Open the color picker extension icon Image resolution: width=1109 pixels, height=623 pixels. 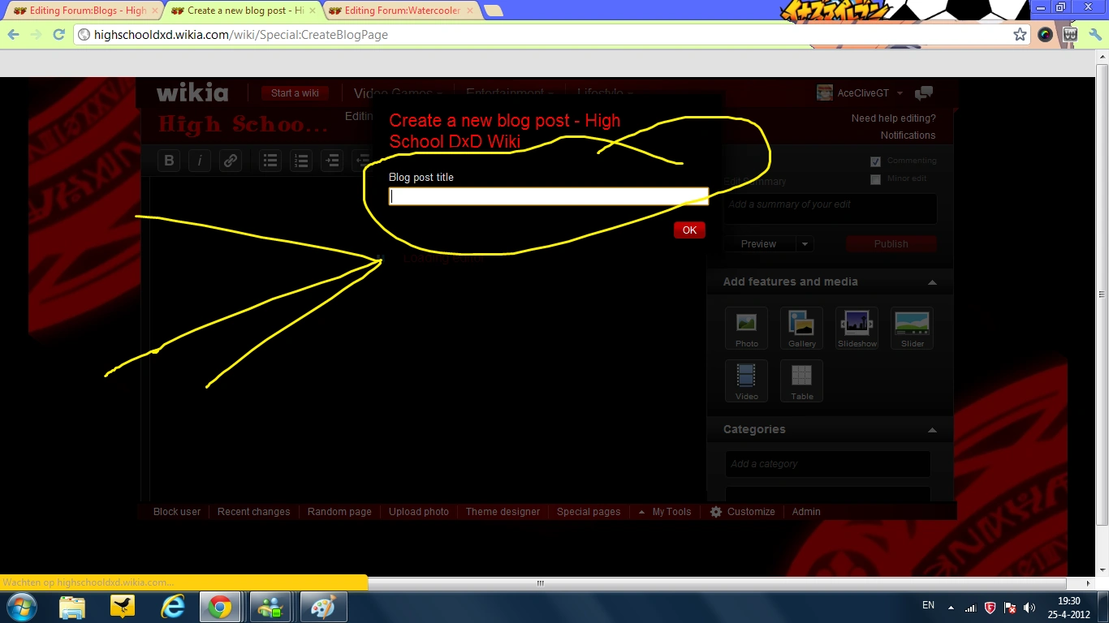tap(1045, 34)
